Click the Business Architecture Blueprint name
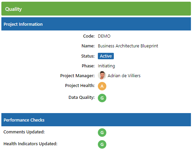 click(128, 46)
